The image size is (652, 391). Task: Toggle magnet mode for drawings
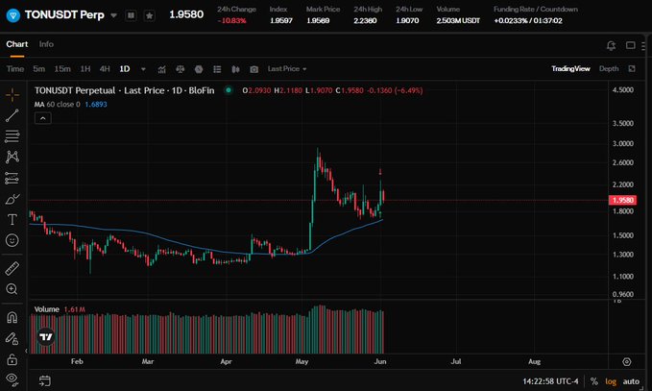click(x=12, y=317)
